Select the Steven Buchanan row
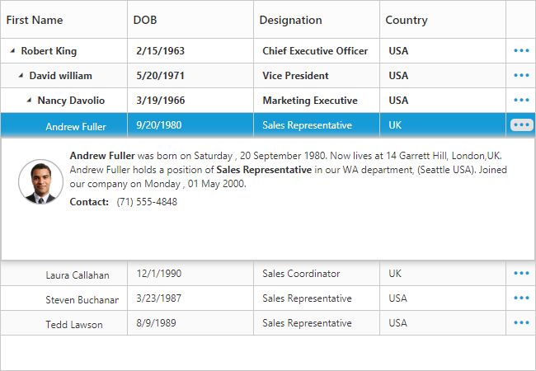The image size is (536, 371). click(x=82, y=299)
